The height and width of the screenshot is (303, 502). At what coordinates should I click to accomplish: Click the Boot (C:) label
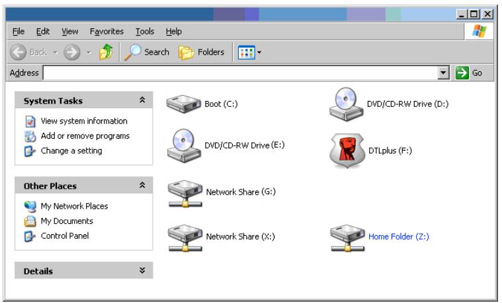coord(221,104)
